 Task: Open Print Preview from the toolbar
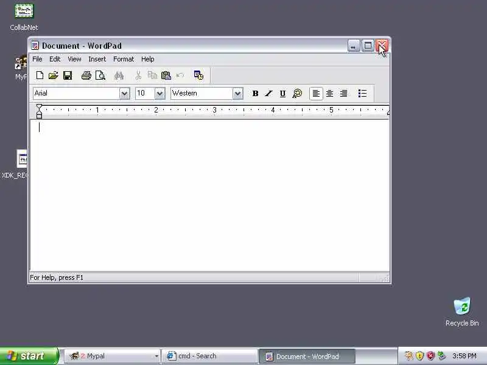tap(100, 75)
